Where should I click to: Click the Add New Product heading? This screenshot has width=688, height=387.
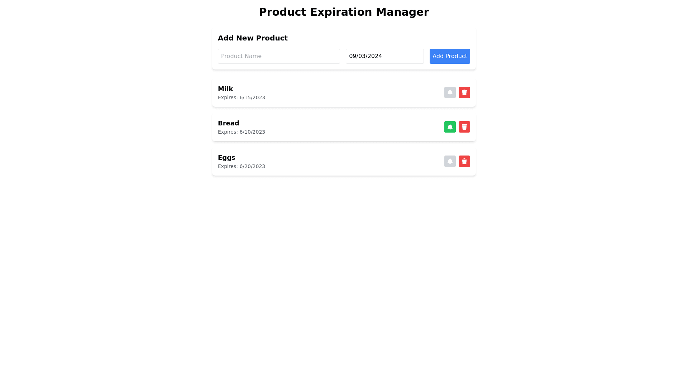pyautogui.click(x=253, y=38)
